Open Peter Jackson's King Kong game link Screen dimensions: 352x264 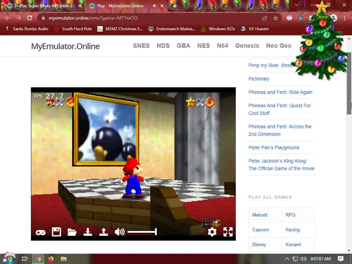click(282, 165)
